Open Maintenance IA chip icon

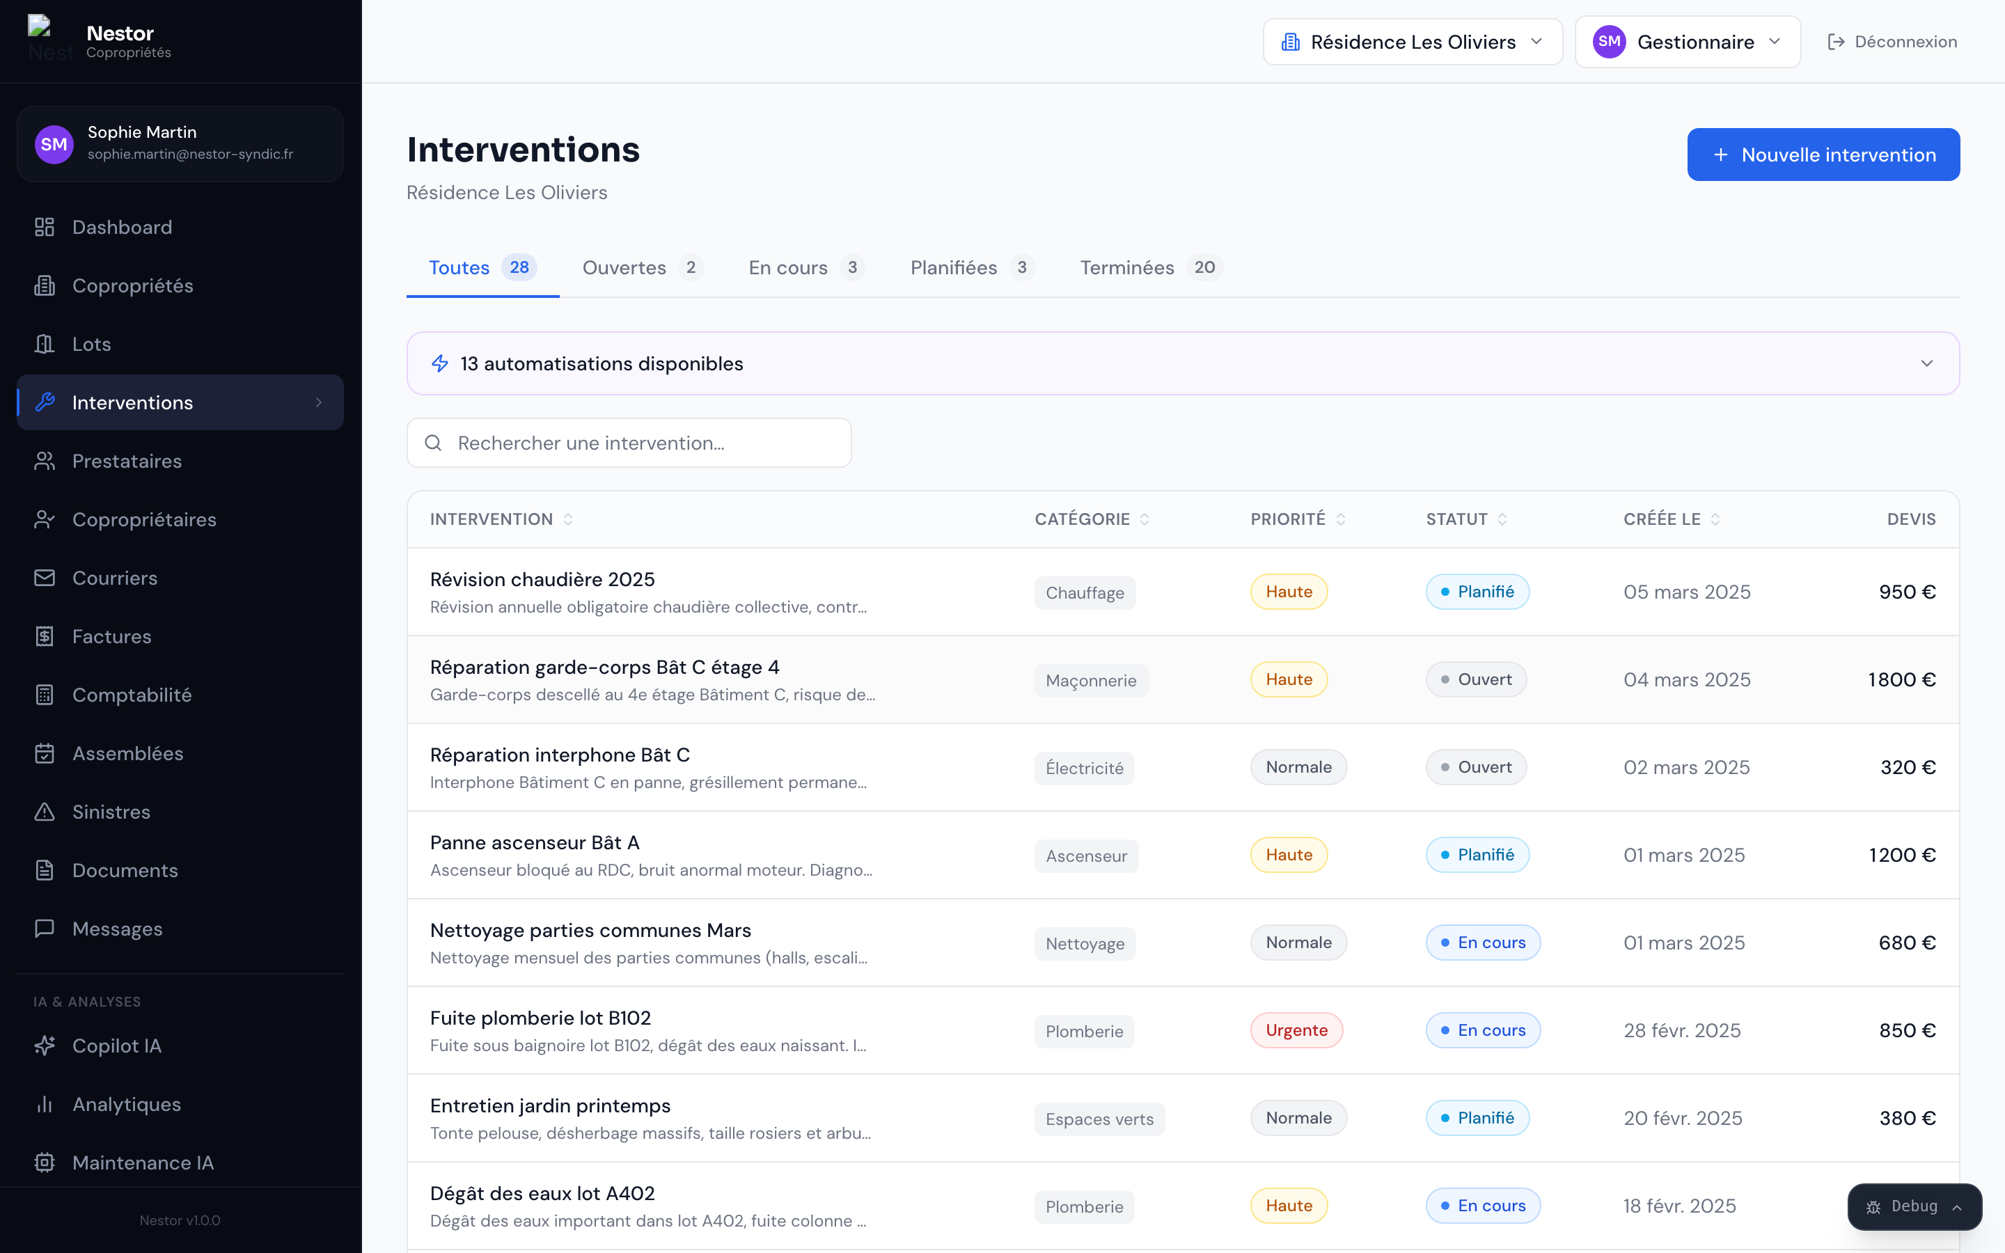pyautogui.click(x=45, y=1163)
